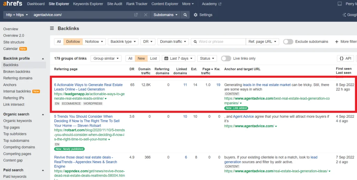Open Anchors in the sidebar

10,85
